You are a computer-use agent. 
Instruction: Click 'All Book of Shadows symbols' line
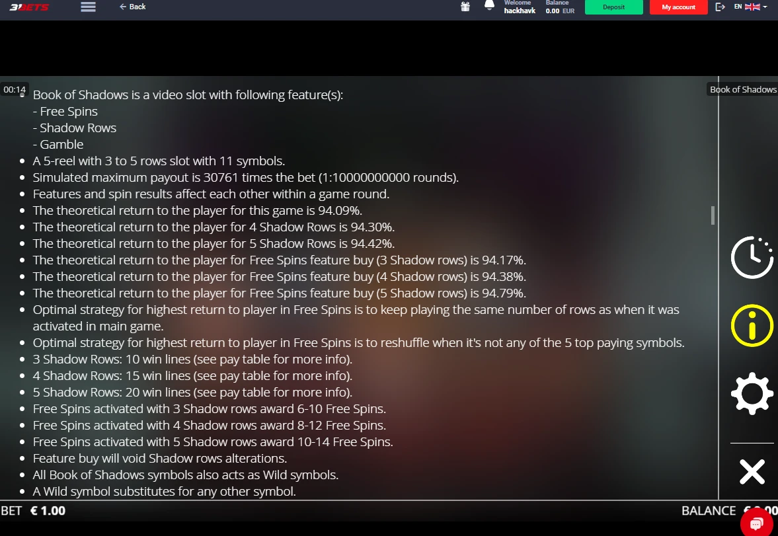click(x=186, y=475)
